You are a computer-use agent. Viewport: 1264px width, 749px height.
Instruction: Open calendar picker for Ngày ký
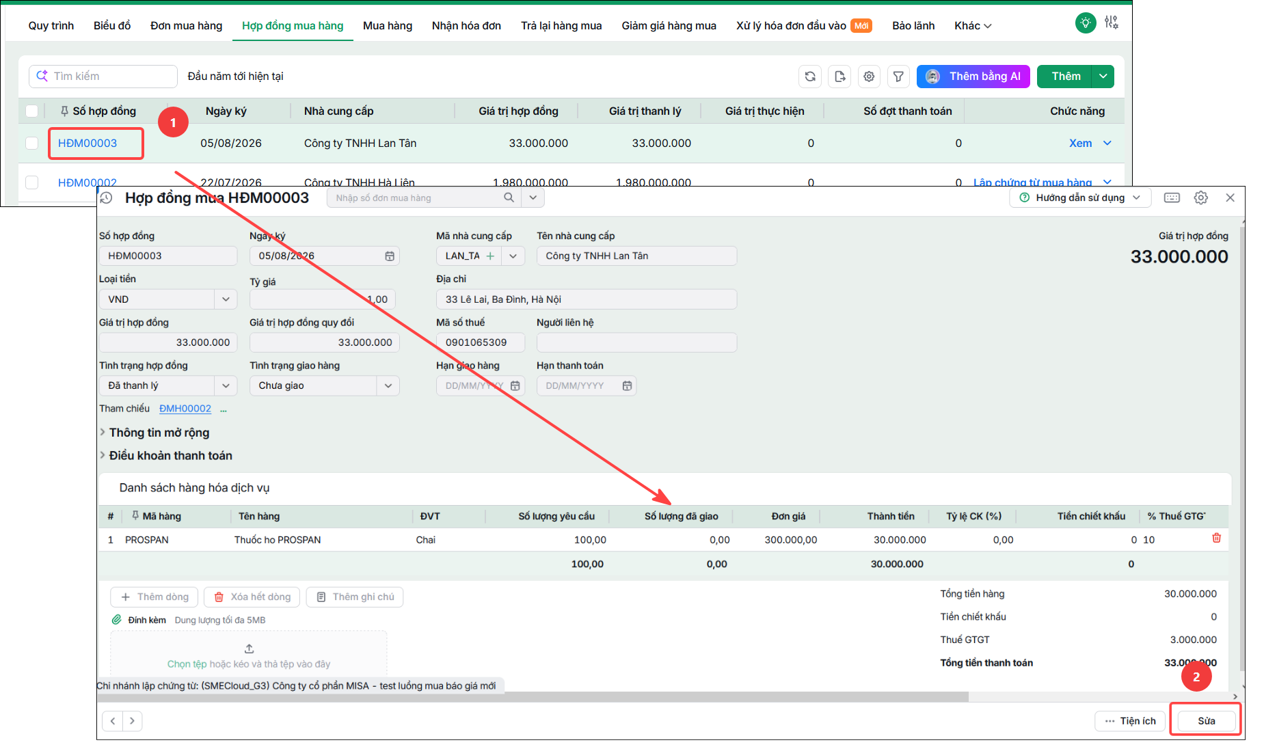(390, 256)
